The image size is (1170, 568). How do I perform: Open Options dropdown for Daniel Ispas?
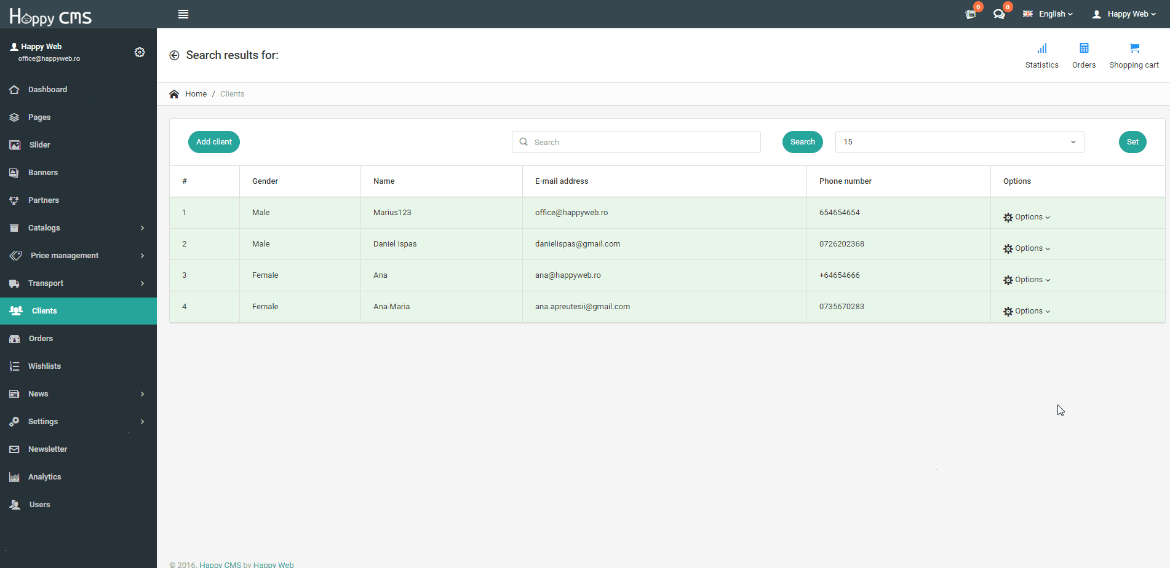(1027, 248)
